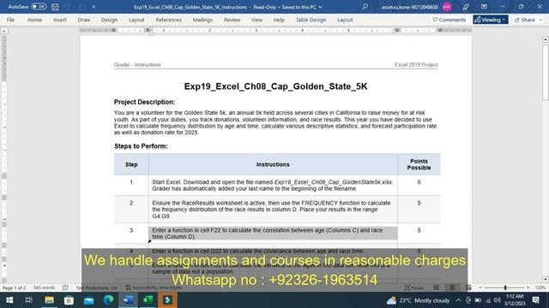Open the user account avatar
The height and width of the screenshot is (308, 549).
coord(447,7)
